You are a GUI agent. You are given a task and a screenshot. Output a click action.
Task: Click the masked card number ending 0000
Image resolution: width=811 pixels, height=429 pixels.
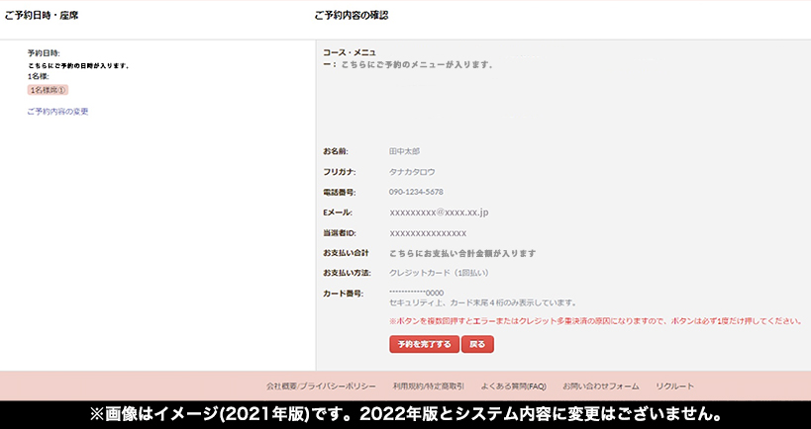pos(416,293)
